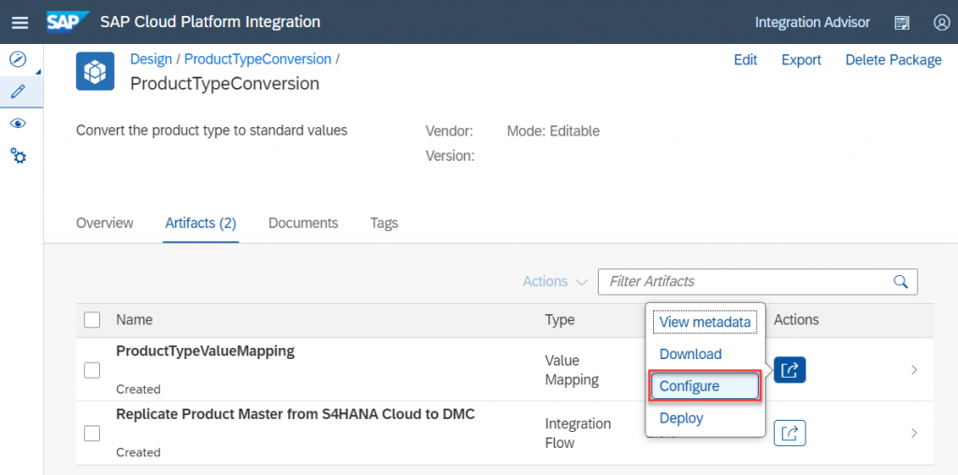
Task: Click the Type column header
Action: click(x=559, y=319)
